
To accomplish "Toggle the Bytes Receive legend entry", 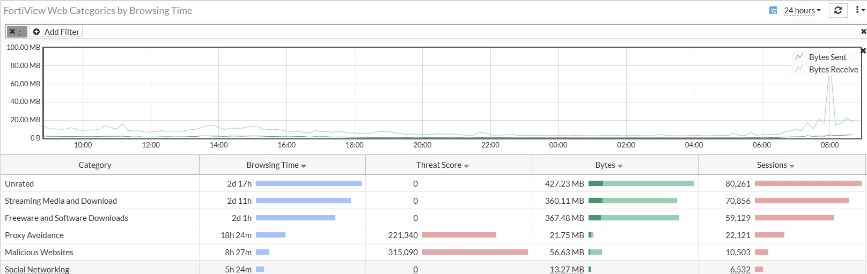I will pyautogui.click(x=827, y=69).
